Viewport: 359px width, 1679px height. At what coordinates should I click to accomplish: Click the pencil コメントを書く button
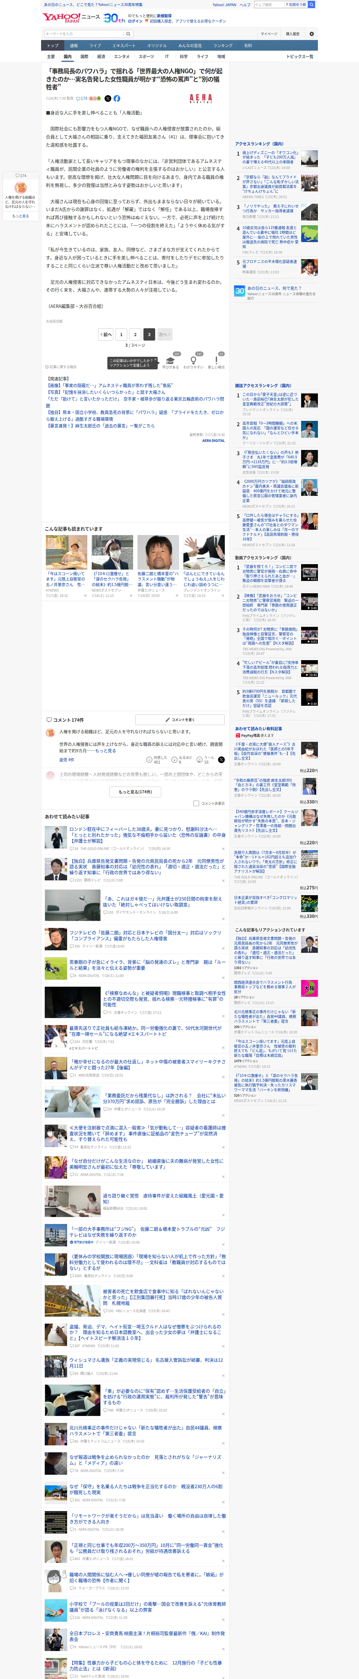(x=180, y=719)
